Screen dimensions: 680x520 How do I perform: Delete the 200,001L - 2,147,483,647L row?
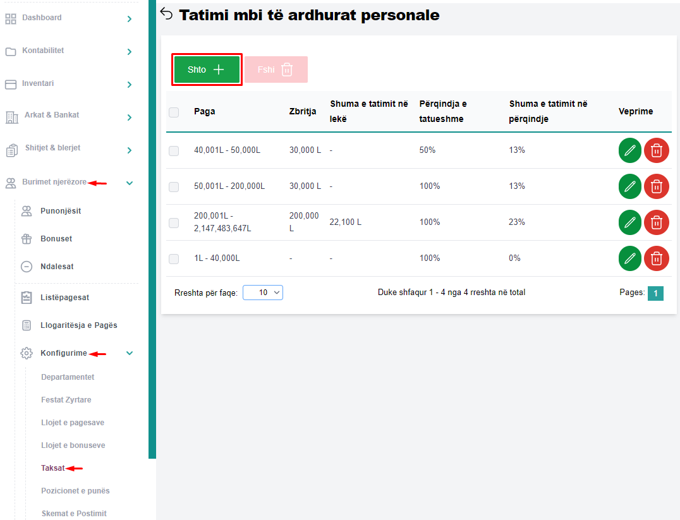tap(656, 222)
